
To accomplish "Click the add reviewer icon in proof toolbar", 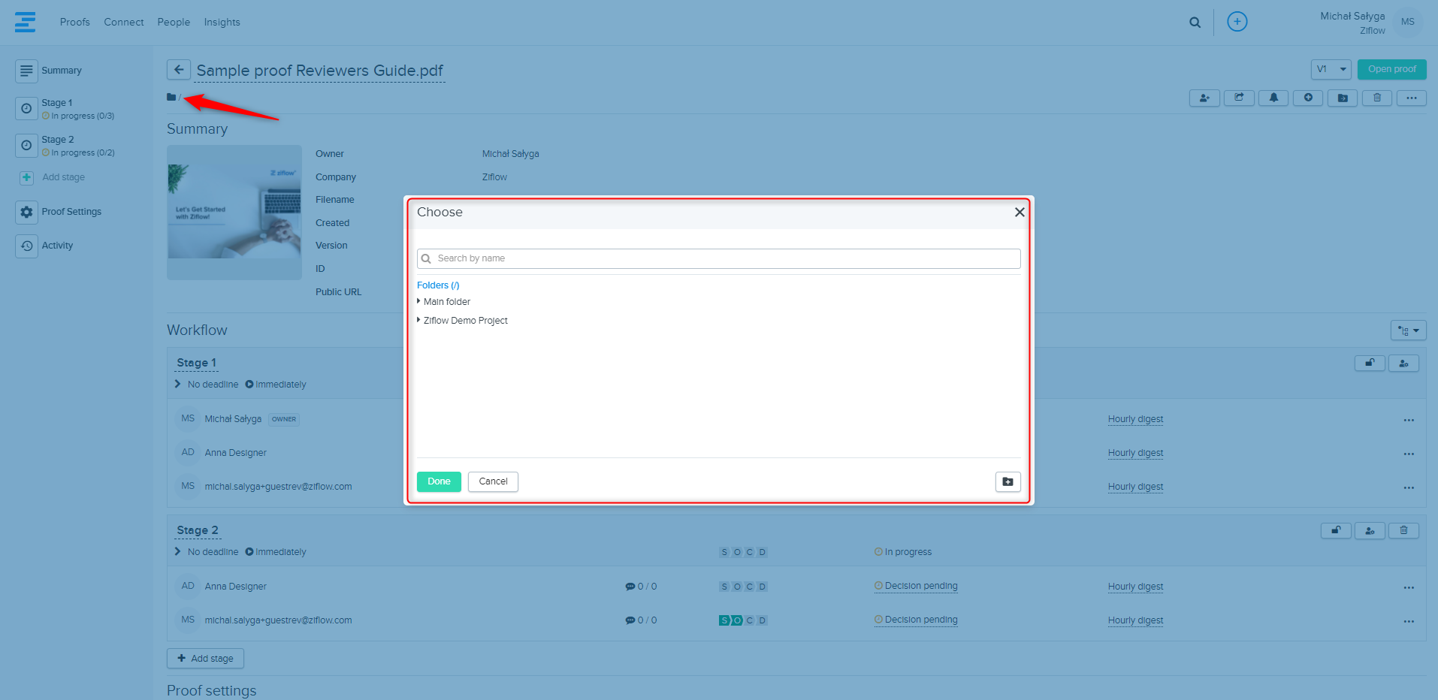I will click(1204, 98).
